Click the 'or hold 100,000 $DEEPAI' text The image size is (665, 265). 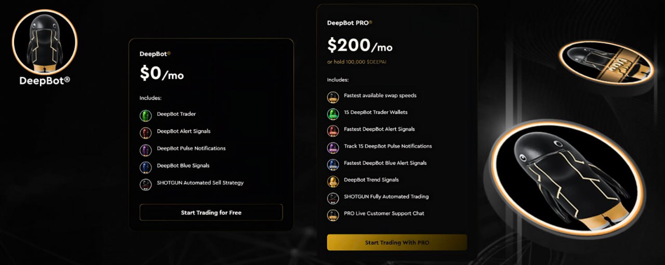pos(356,62)
